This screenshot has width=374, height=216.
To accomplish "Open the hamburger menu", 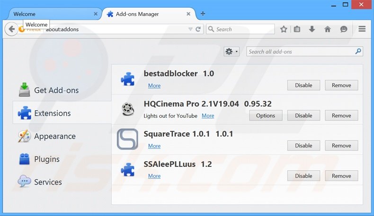I will click(362, 29).
